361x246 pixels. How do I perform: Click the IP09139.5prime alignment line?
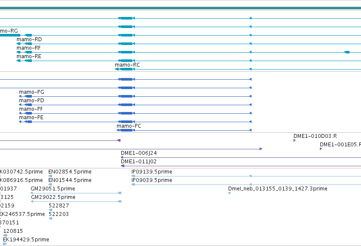pyautogui.click(x=246, y=176)
